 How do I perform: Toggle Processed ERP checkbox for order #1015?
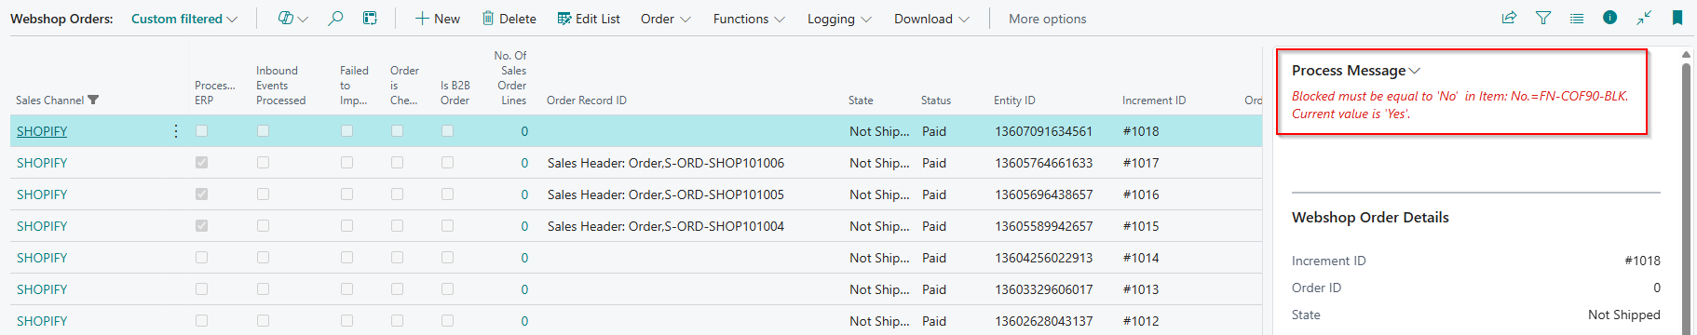(x=201, y=226)
